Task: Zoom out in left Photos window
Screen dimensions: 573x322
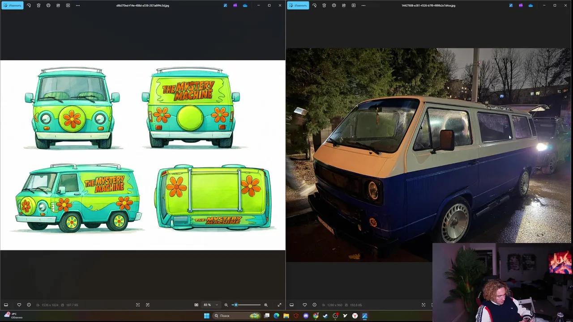Action: tap(226, 305)
